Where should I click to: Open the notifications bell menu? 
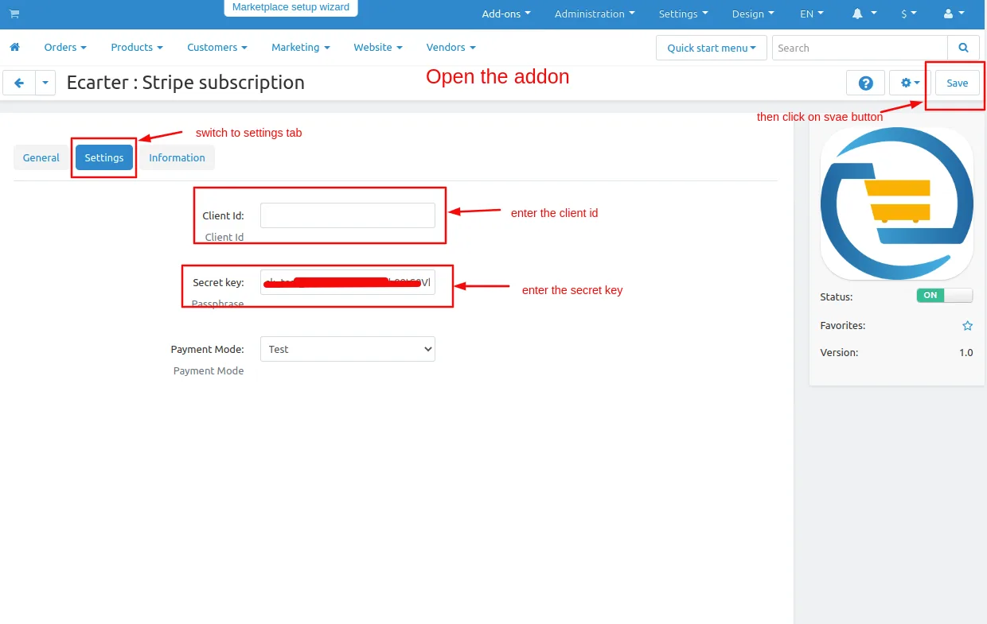(x=864, y=14)
